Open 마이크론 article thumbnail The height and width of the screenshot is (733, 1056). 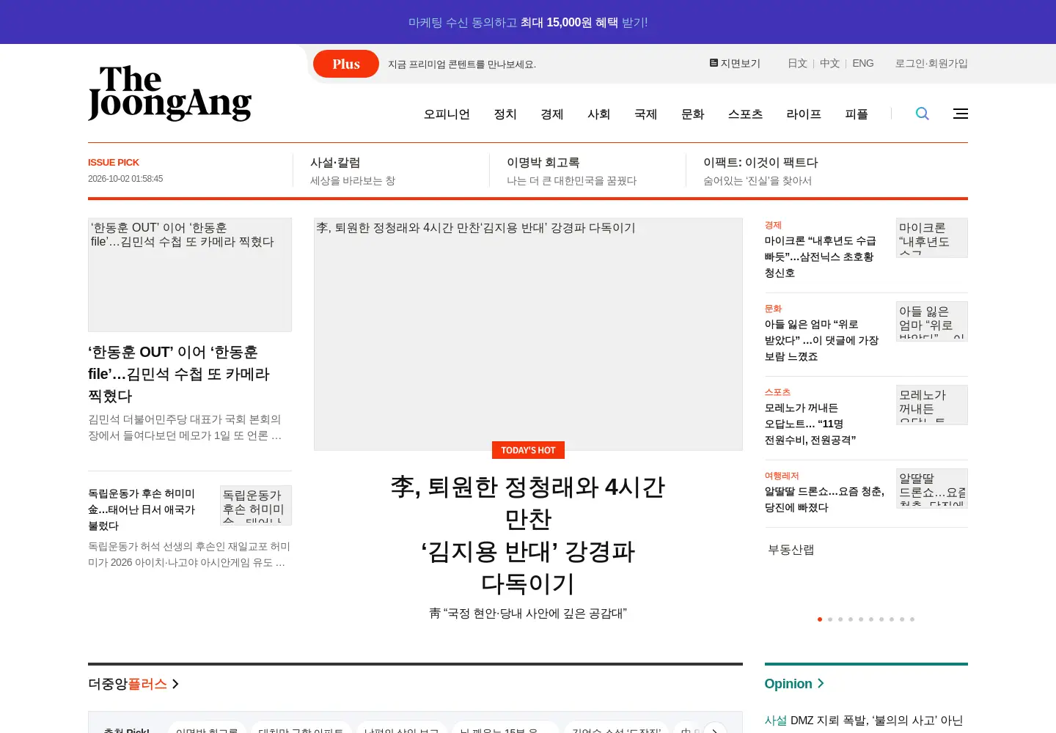932,237
